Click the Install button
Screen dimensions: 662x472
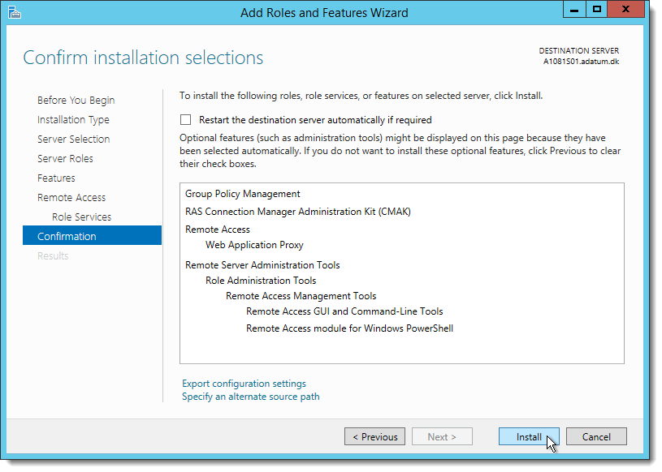click(x=529, y=436)
